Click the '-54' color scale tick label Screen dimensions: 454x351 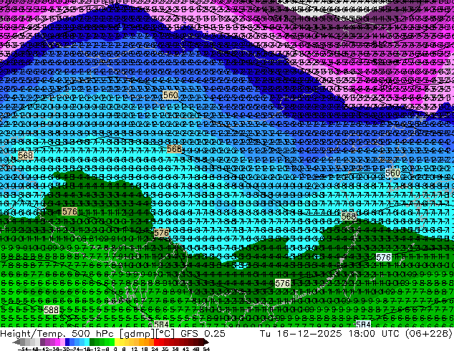click(x=23, y=350)
